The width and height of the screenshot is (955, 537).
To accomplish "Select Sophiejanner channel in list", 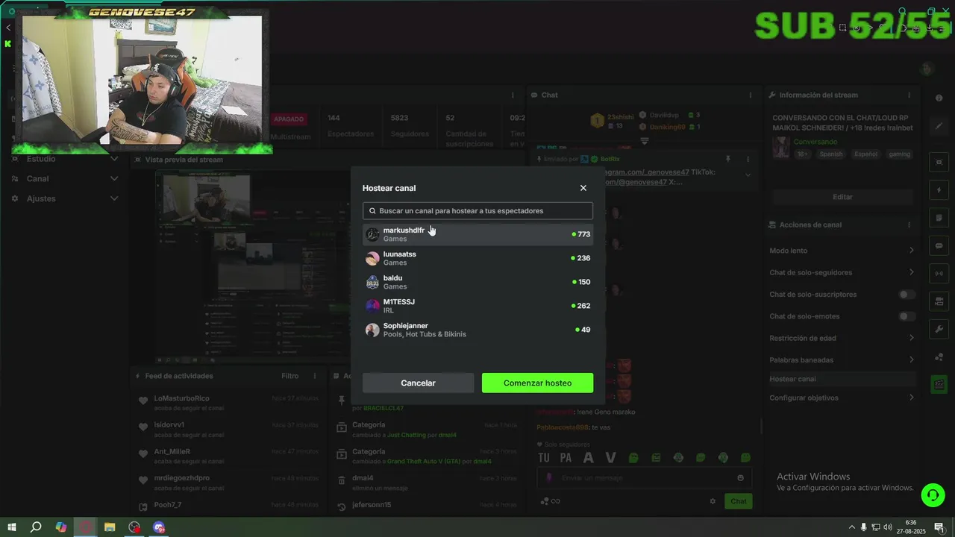I will click(477, 330).
